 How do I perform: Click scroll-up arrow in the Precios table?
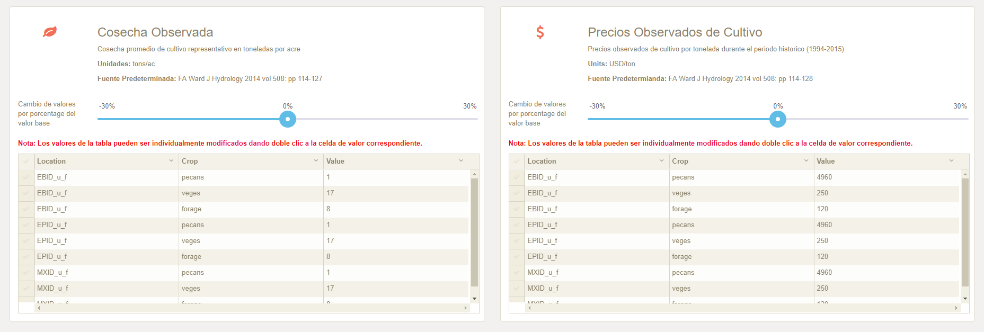965,174
